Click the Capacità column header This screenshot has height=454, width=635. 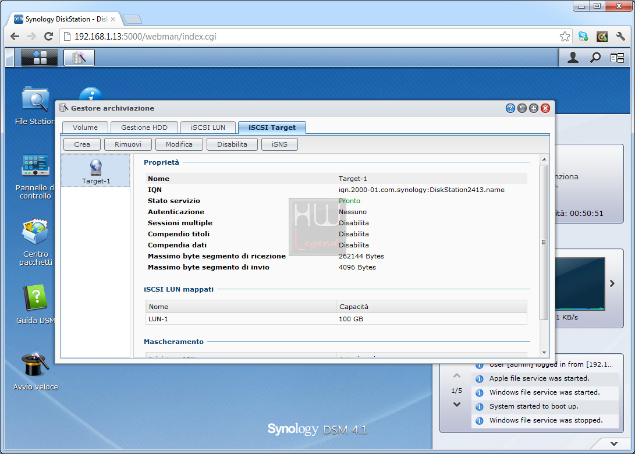point(432,307)
